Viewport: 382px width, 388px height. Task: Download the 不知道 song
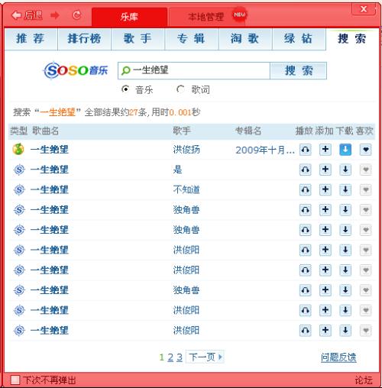(x=345, y=189)
